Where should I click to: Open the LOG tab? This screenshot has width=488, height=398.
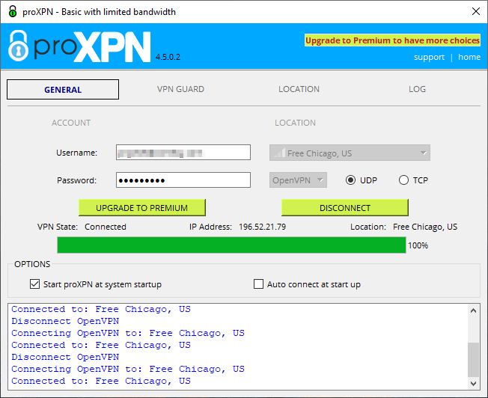(x=417, y=89)
